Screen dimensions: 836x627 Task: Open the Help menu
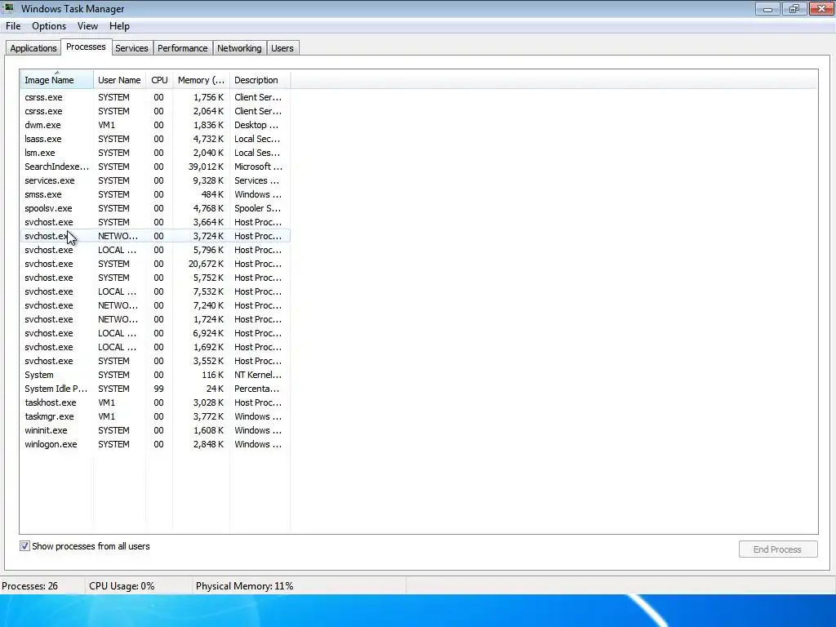tap(119, 26)
